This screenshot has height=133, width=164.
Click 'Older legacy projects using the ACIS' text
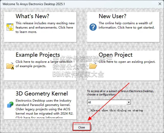43,109
